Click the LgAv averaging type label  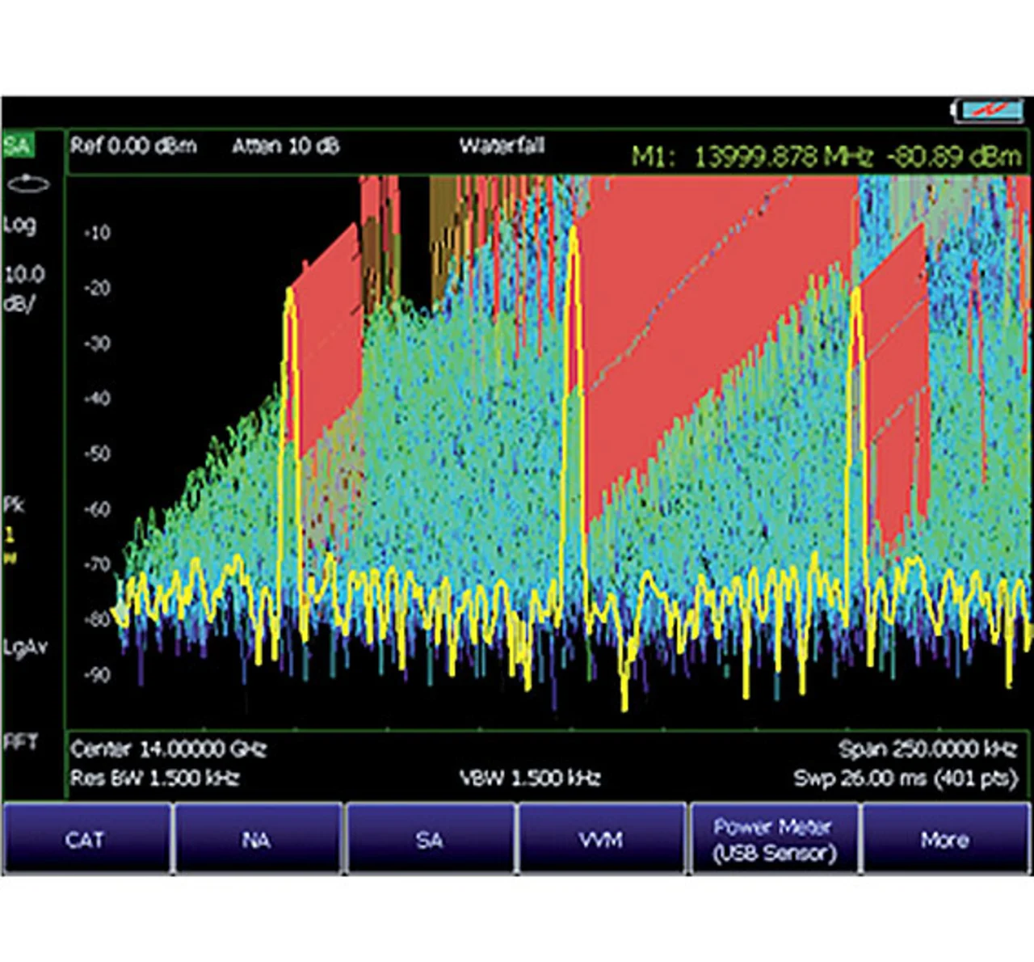tap(24, 647)
